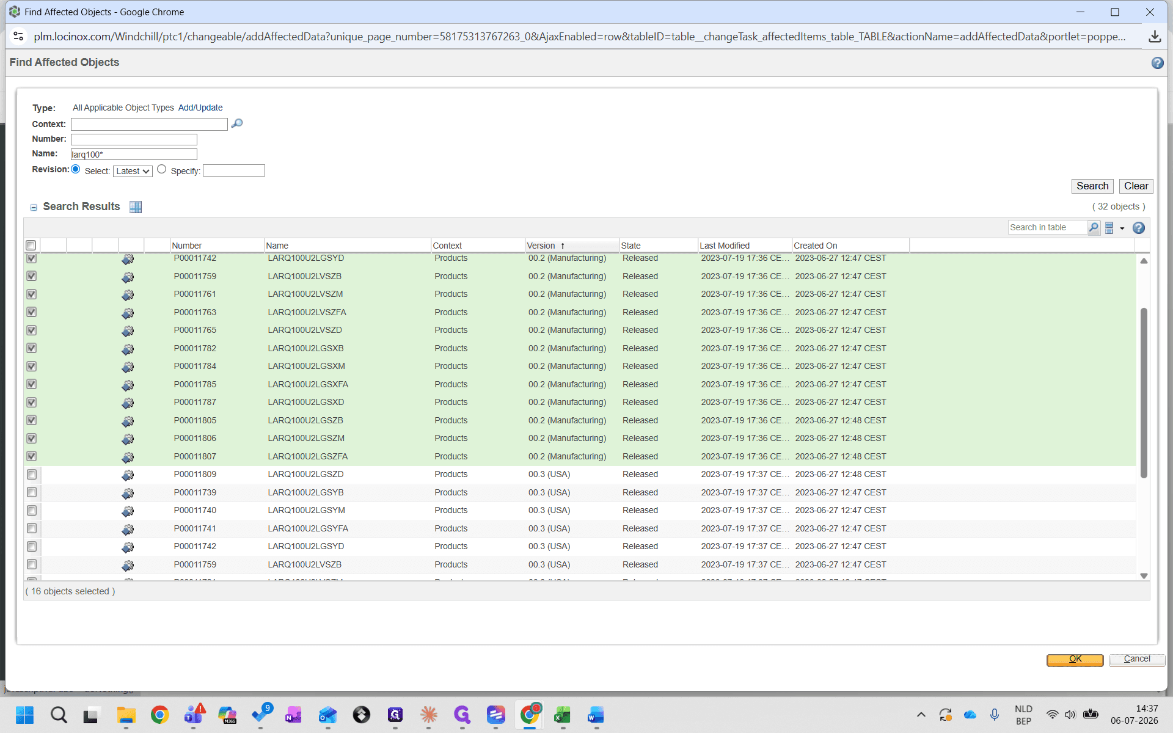Sort table by State column
Image resolution: width=1173 pixels, height=733 pixels.
pyautogui.click(x=658, y=246)
